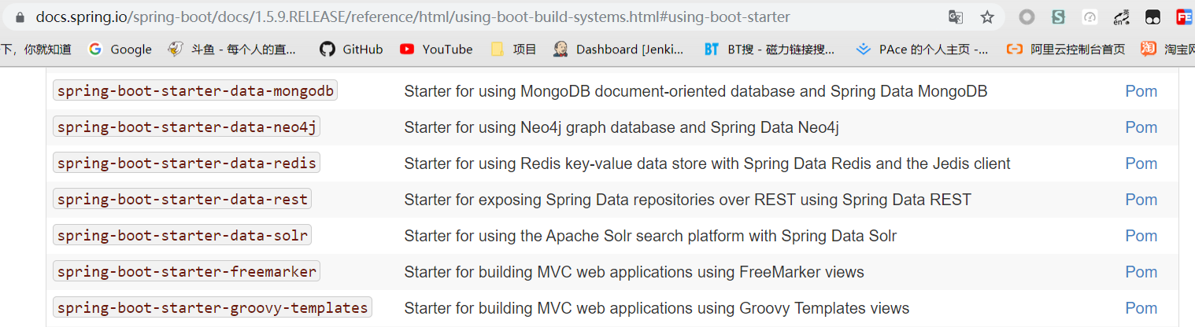
Task: Click spring-boot-starter-freemarker code text
Action: click(x=187, y=272)
